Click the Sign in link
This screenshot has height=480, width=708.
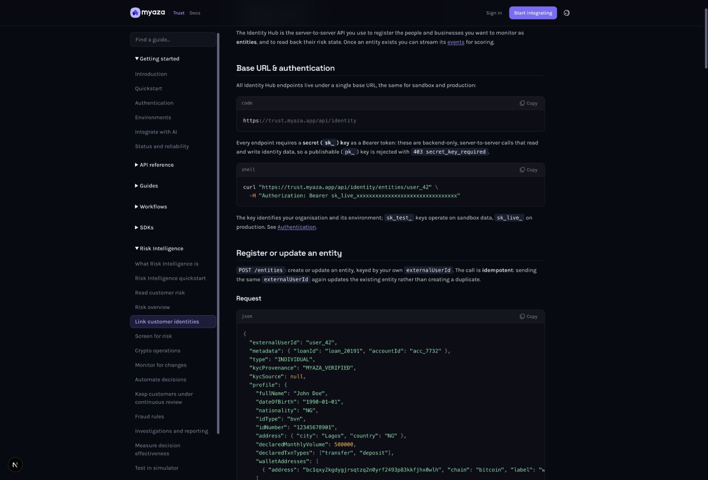click(494, 13)
